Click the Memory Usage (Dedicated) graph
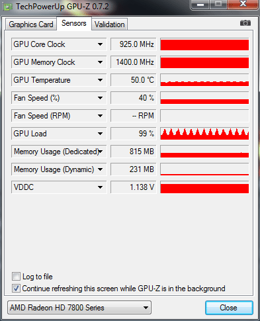The image size is (260, 321). (204, 152)
